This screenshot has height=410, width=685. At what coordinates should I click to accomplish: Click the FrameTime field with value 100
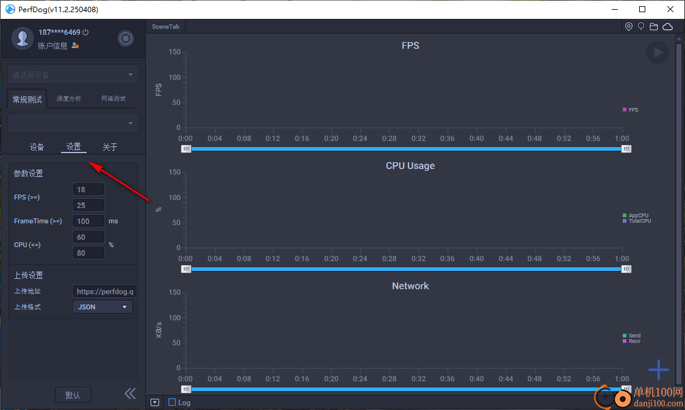pyautogui.click(x=89, y=221)
